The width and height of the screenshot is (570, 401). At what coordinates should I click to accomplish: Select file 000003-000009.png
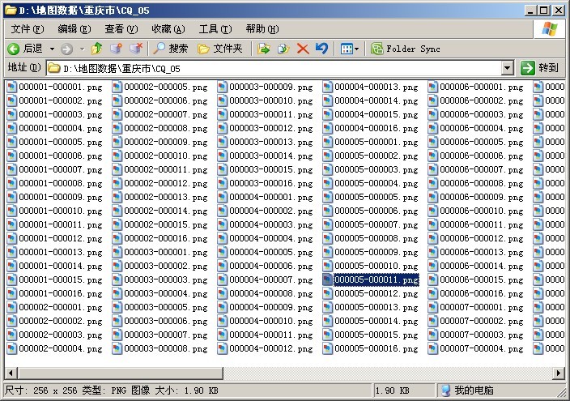266,87
